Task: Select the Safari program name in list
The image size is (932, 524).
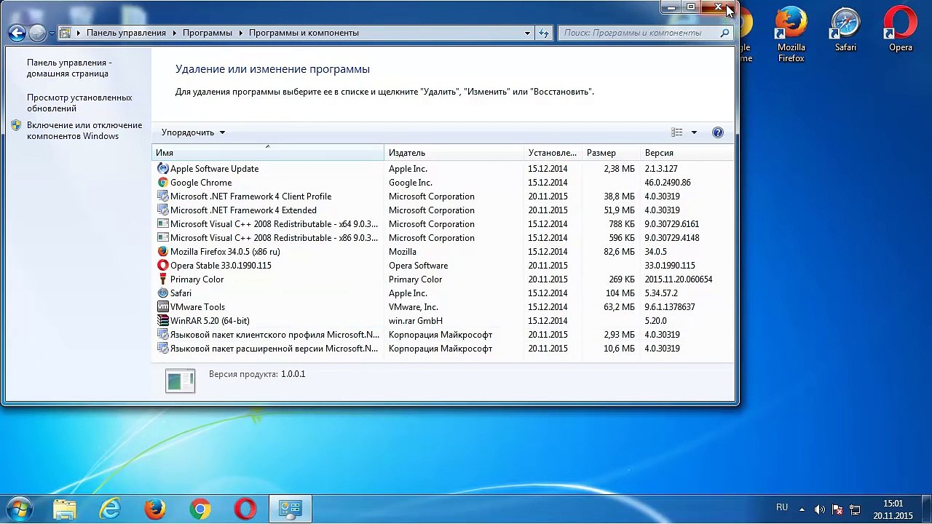Action: pyautogui.click(x=181, y=293)
